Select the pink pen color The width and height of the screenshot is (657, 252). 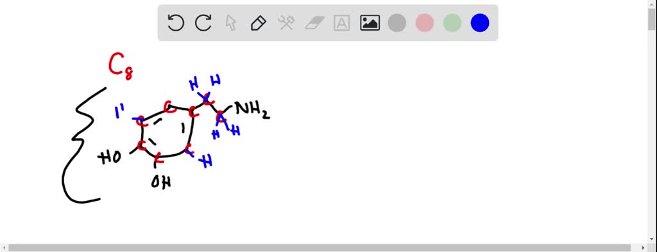[x=425, y=22]
